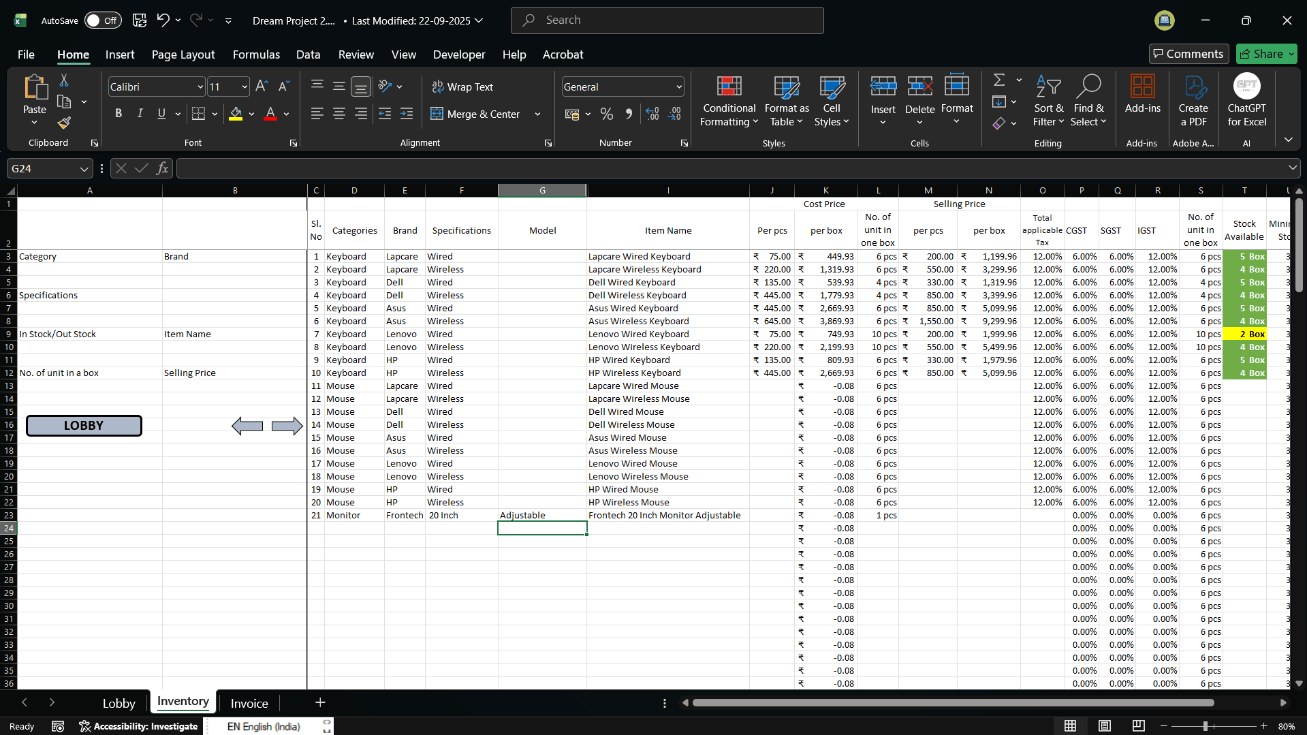
Task: Click the Format Painter brush icon
Action: (64, 123)
